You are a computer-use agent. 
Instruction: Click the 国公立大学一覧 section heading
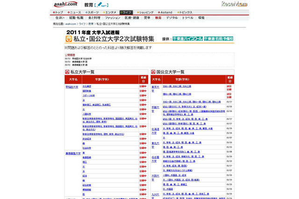point(171,72)
